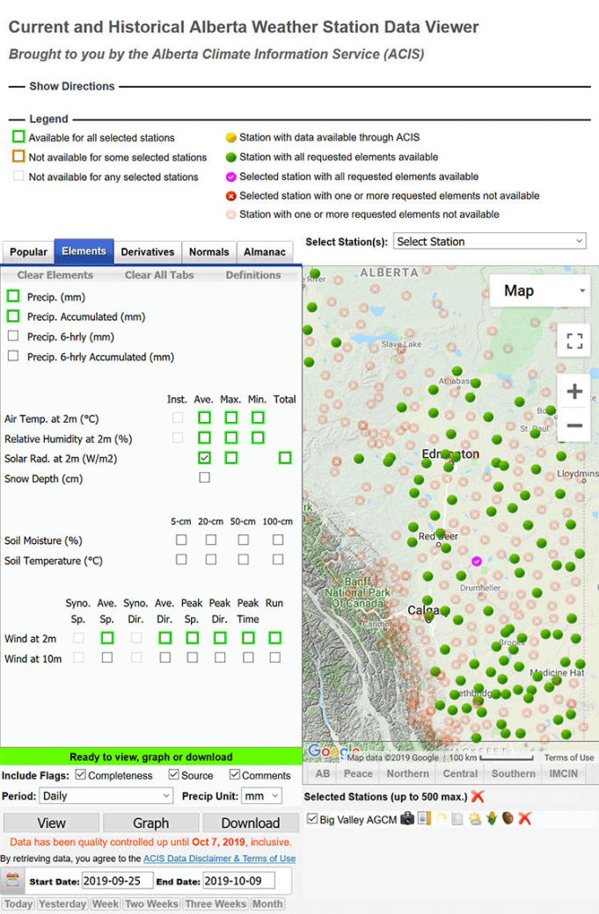
Task: Toggle Precip. Accumulated (mm) checkbox
Action: coord(13,316)
